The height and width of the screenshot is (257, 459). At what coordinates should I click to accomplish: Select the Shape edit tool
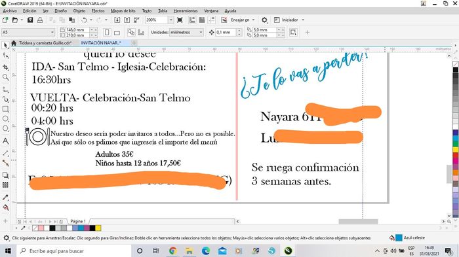pyautogui.click(x=5, y=56)
